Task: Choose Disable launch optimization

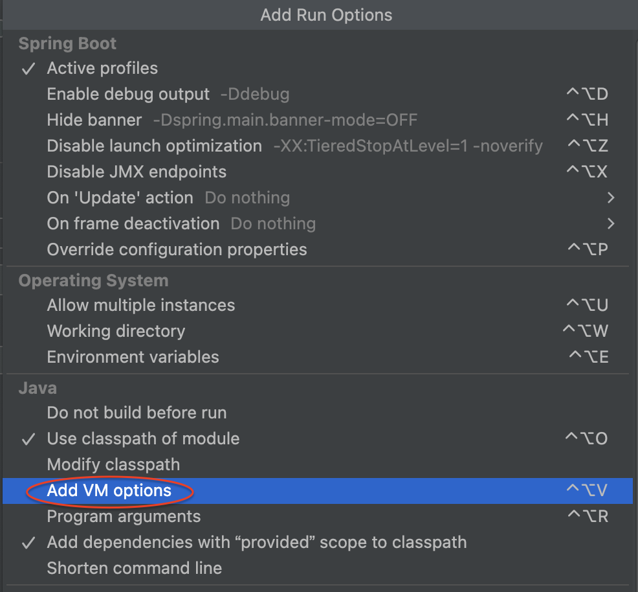Action: 154,146
